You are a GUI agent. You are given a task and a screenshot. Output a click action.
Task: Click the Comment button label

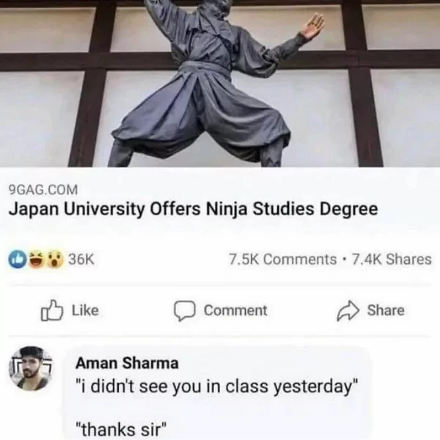click(x=235, y=311)
